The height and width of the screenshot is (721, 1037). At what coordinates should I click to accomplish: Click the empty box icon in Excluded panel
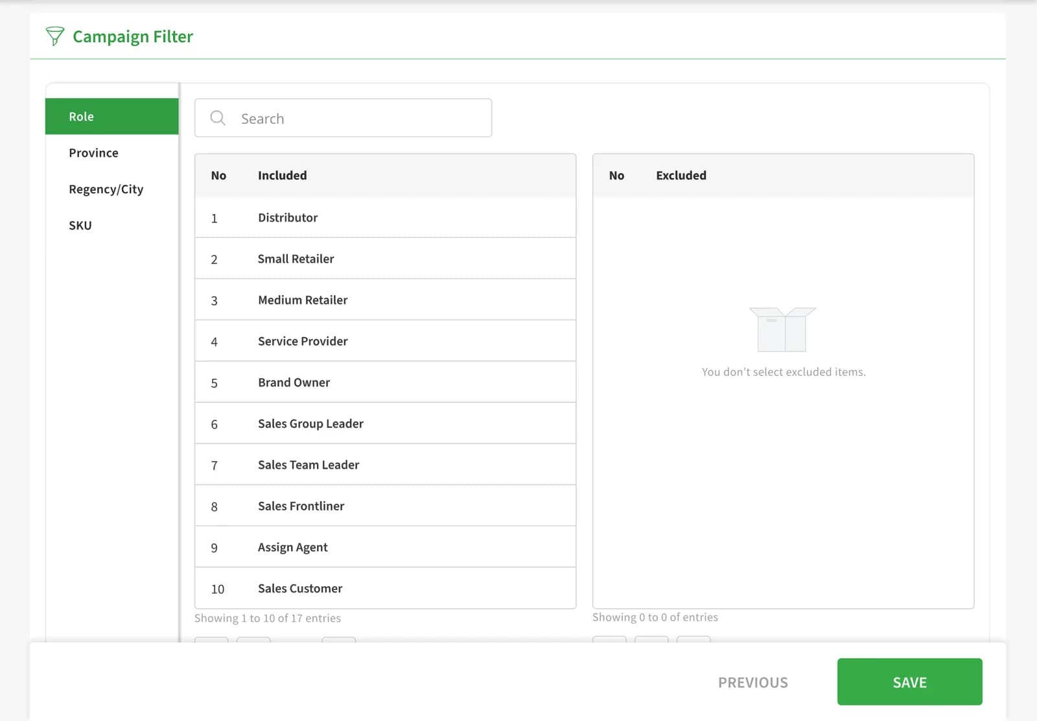[783, 329]
